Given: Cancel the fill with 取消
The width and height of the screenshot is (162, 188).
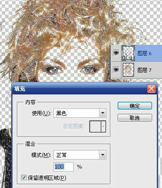Looking at the screenshot, I should coord(135,118).
